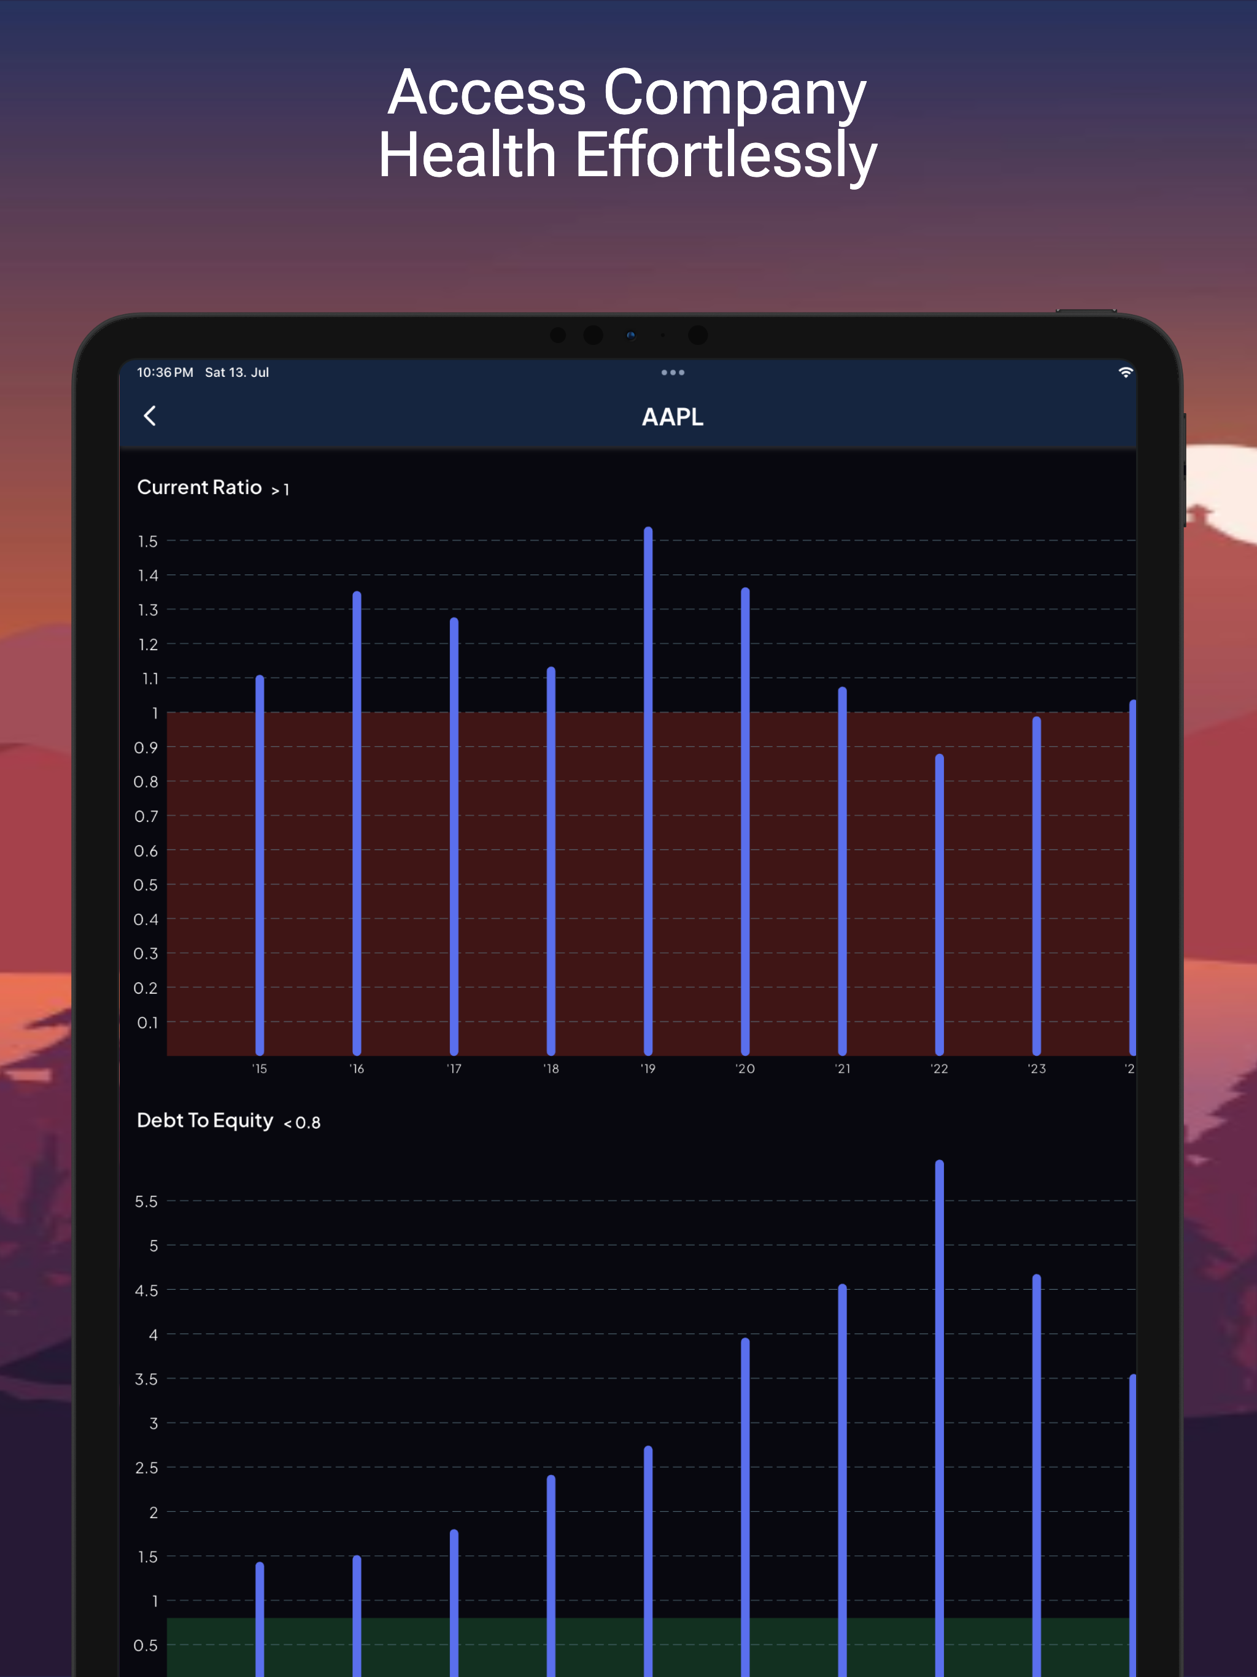Tap the '22 bar in Current Ratio chart
This screenshot has height=1677, width=1257.
[939, 904]
